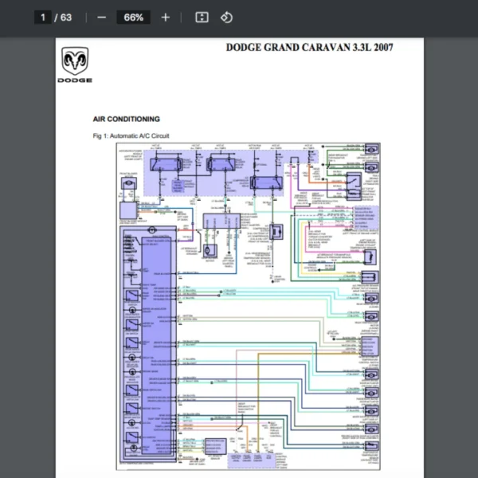Click the 66% zoom level field

tap(133, 18)
